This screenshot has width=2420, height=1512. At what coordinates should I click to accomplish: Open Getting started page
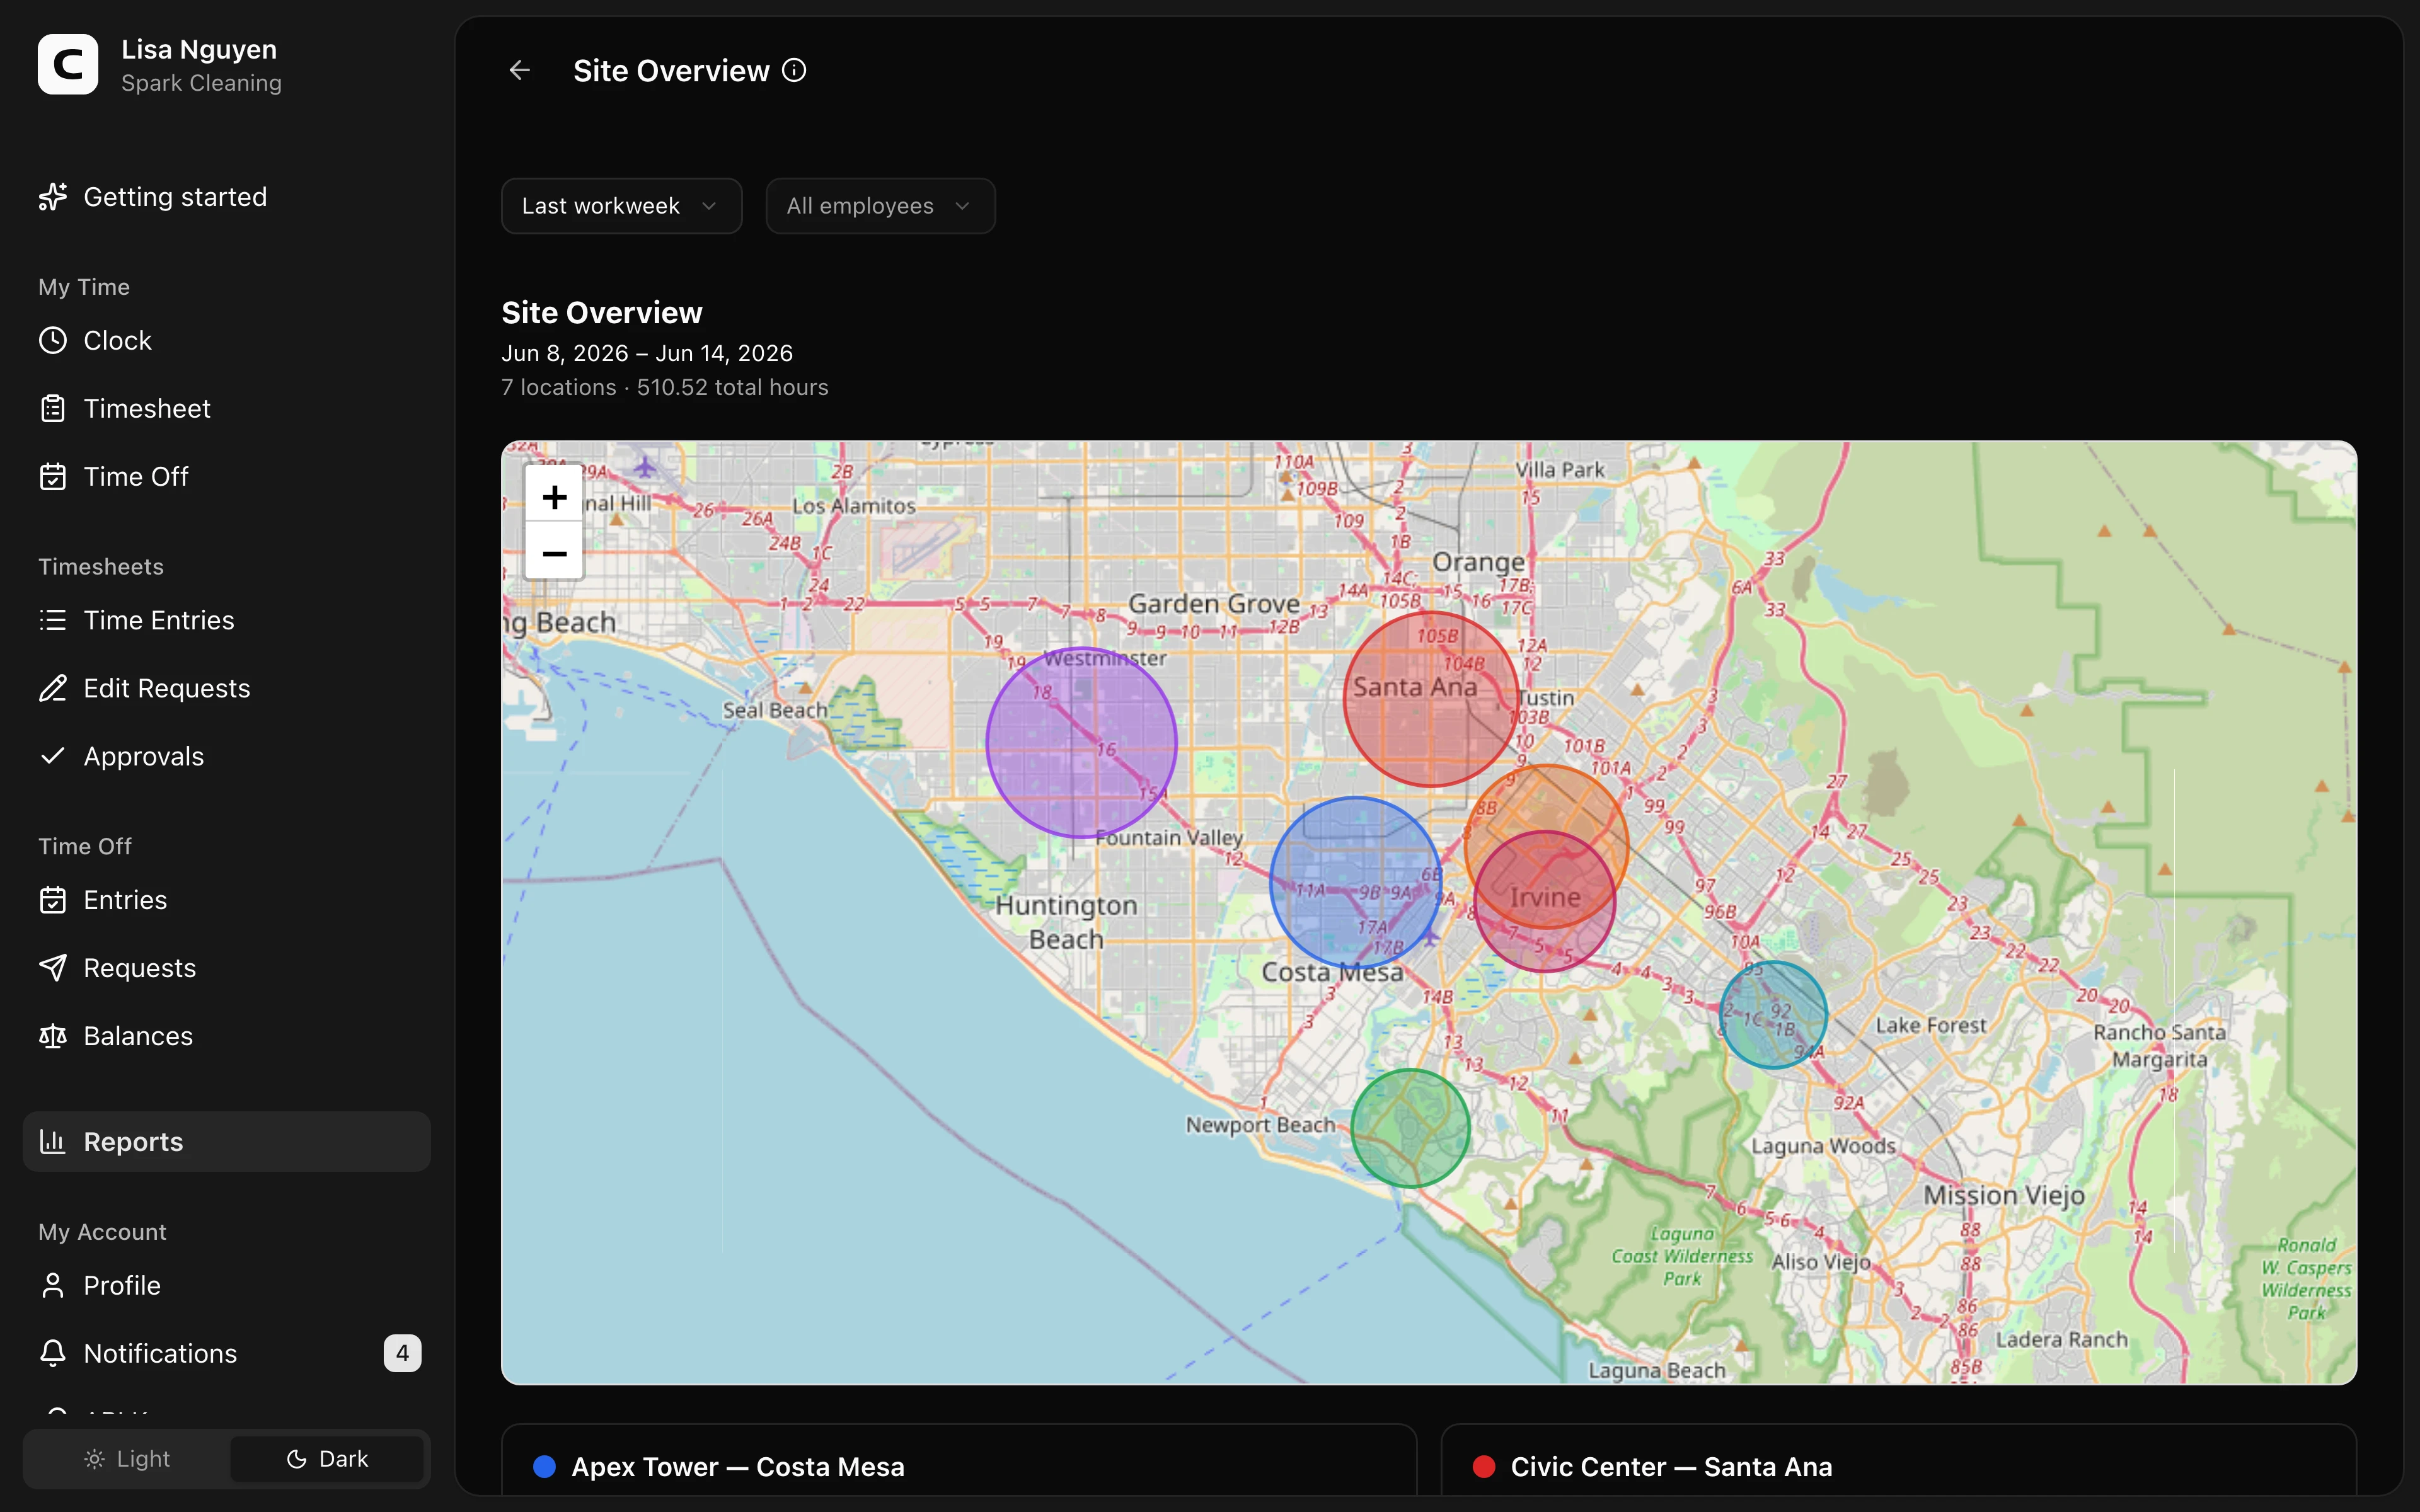[x=226, y=197]
